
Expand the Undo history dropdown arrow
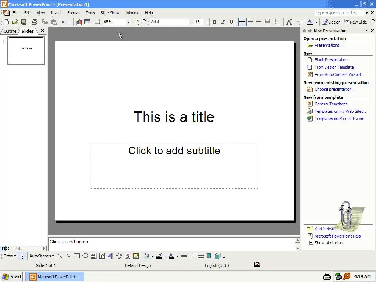(70, 22)
